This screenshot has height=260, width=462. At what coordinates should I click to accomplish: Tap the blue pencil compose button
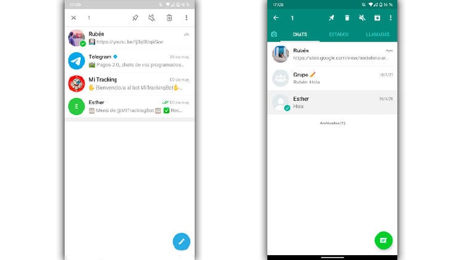181,242
